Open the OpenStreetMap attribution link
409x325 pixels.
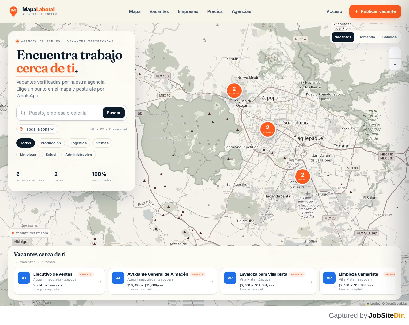point(396,304)
